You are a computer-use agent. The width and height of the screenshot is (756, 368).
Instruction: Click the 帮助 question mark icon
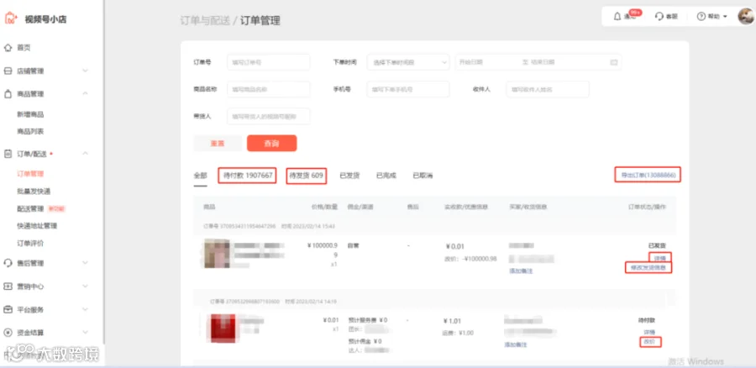[701, 17]
